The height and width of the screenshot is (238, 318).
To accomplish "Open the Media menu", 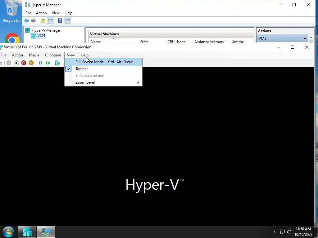I will (34, 55).
